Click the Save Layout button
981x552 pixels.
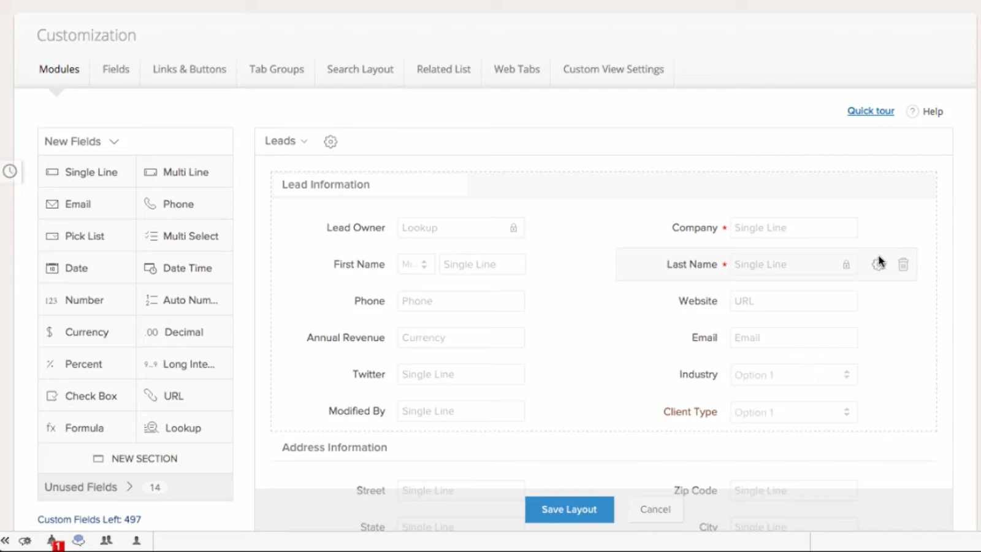pyautogui.click(x=569, y=510)
